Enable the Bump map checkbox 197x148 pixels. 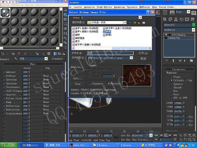tap(4, 102)
